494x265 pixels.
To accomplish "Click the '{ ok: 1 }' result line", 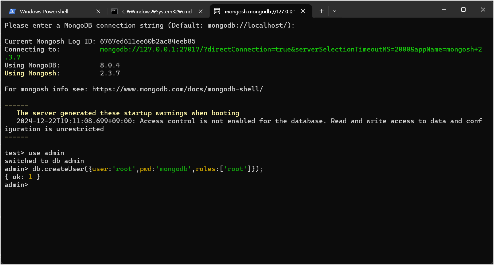I will pos(22,177).
